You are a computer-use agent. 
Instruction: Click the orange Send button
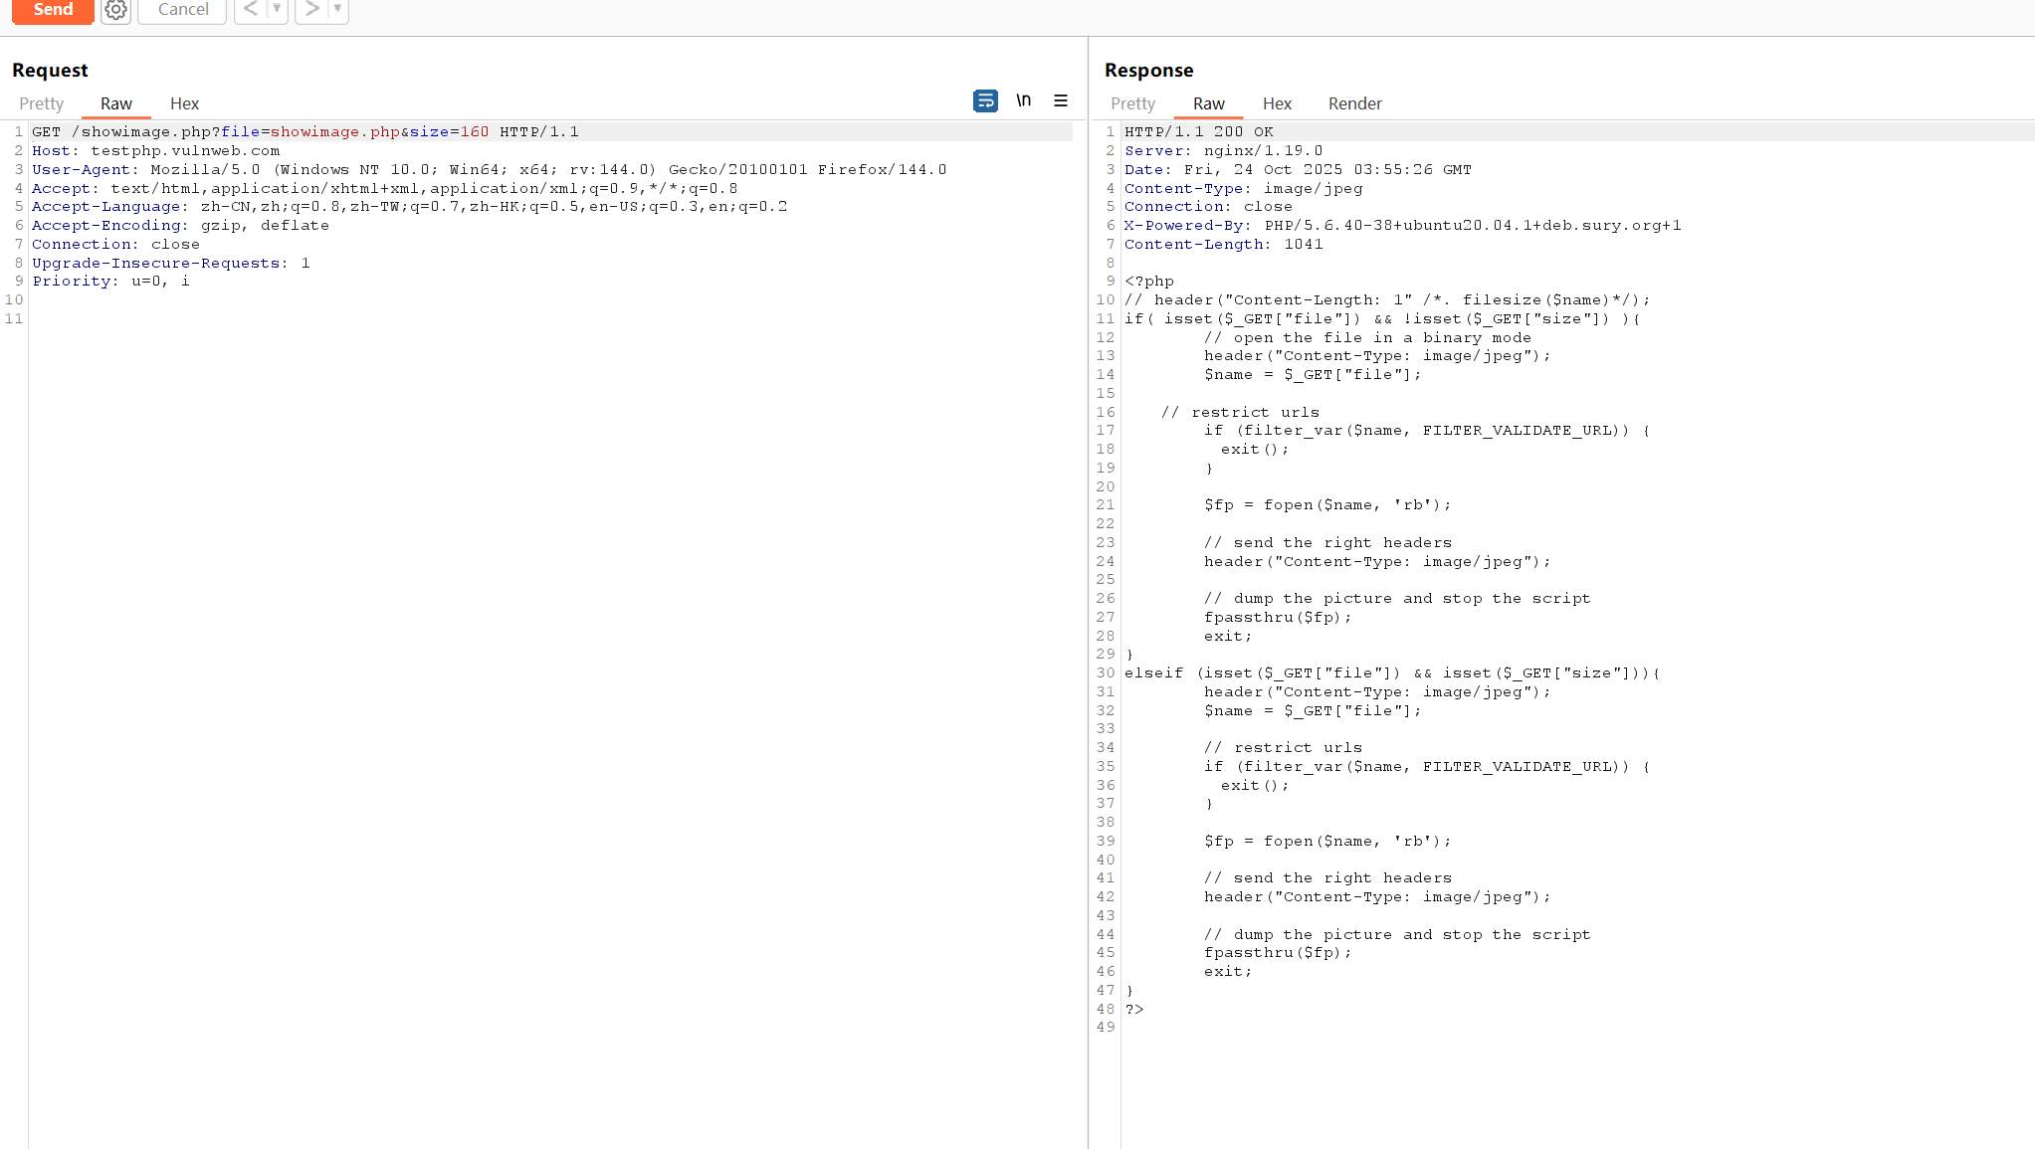pyautogui.click(x=53, y=10)
